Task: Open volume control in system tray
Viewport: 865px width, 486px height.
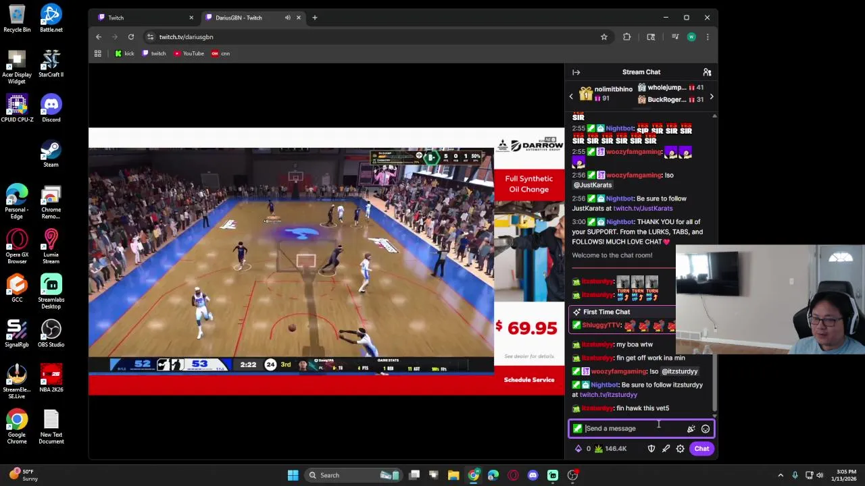Action: [820, 475]
